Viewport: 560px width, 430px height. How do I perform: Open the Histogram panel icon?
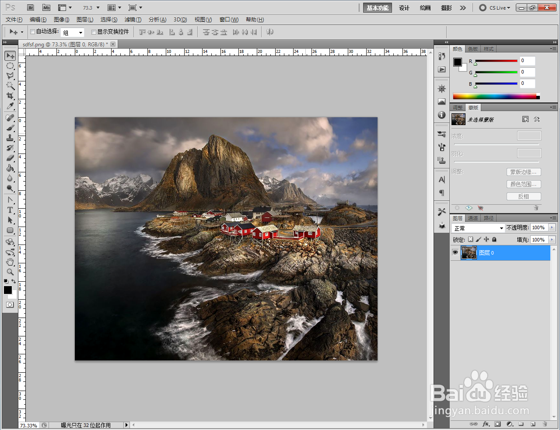[x=442, y=101]
